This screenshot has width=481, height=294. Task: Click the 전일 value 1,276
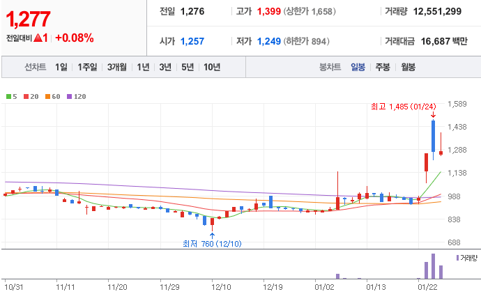[192, 12]
